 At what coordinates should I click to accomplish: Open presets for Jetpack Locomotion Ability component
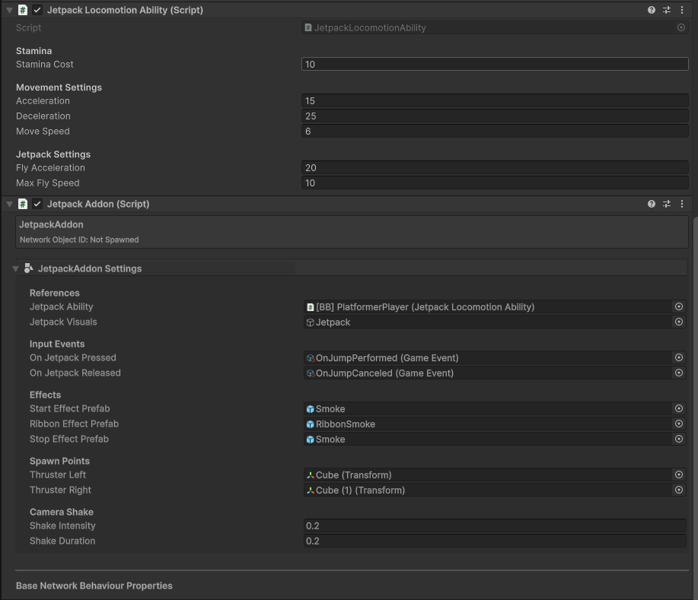point(667,11)
